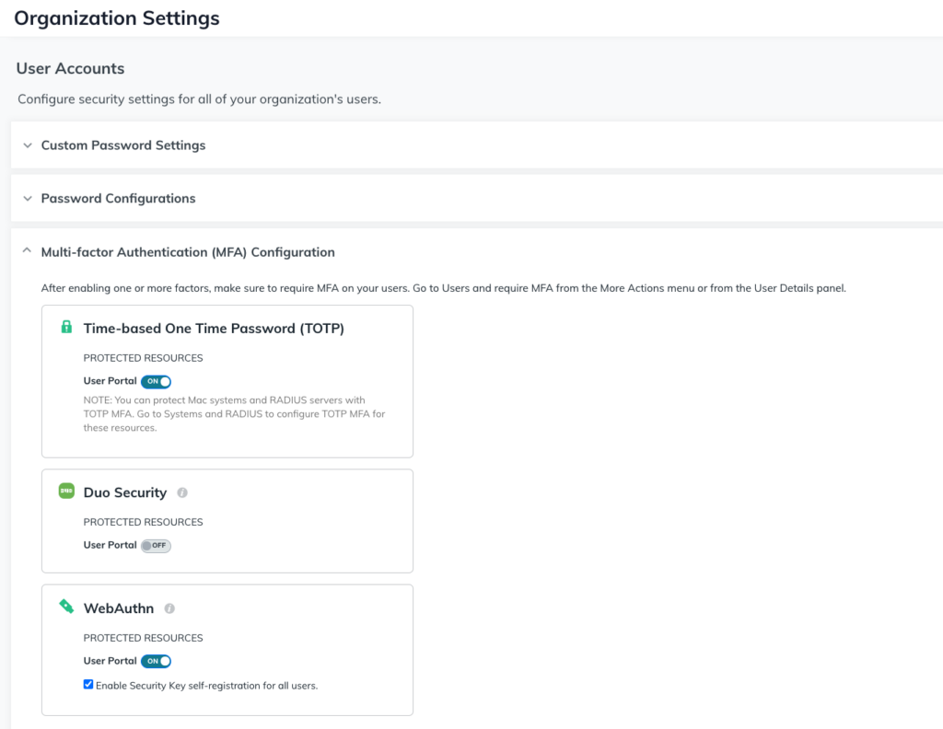This screenshot has height=729, width=943.
Task: Click the green lock icon for TOTP
Action: [x=66, y=328]
